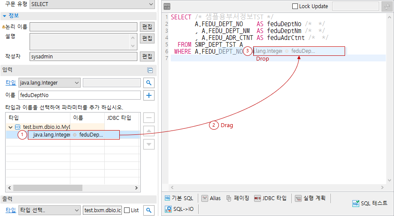This screenshot has height=216, width=394.
Task: Toggle the Lock Update checkbox
Action: tap(295, 6)
